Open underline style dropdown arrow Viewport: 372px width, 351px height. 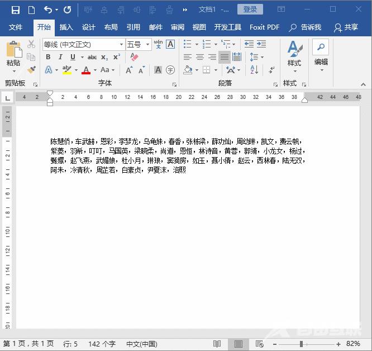[82, 57]
